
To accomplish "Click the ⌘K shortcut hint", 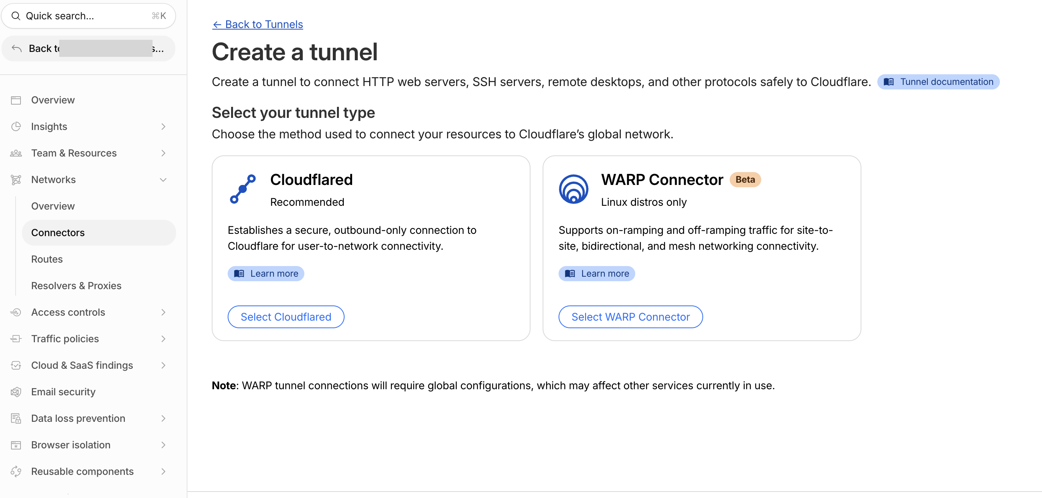I will pyautogui.click(x=159, y=16).
